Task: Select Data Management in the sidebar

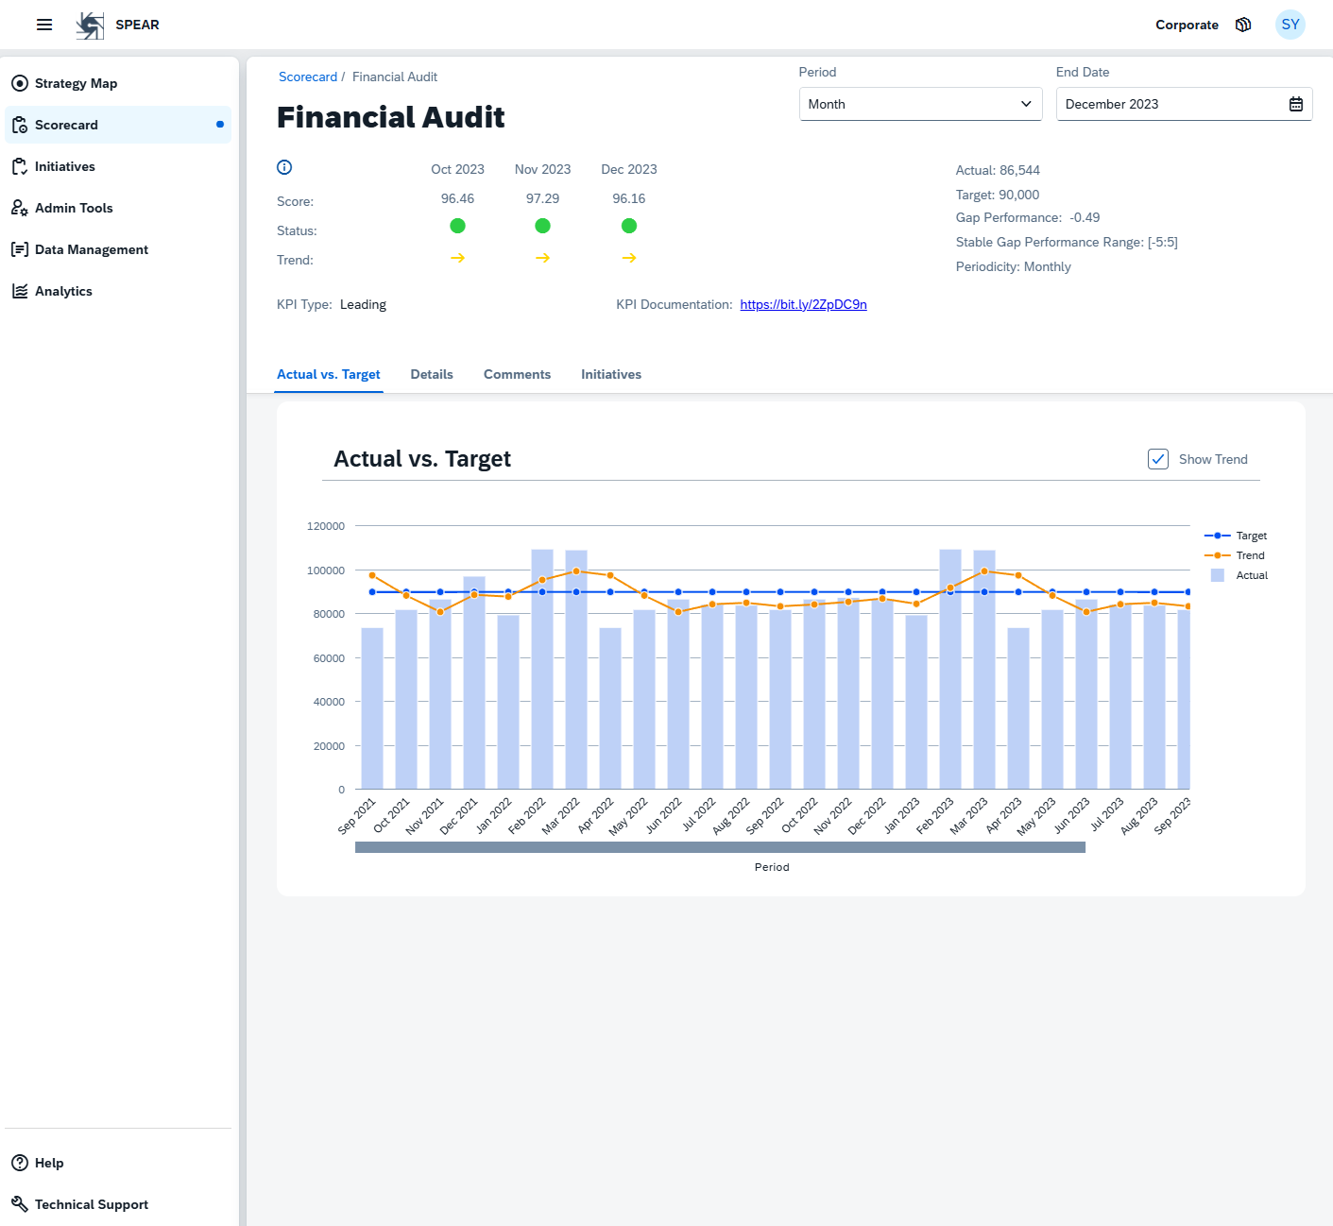Action: [x=20, y=249]
